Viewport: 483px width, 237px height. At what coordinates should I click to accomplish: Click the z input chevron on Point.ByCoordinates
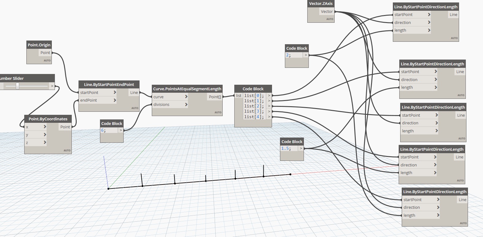pos(45,142)
